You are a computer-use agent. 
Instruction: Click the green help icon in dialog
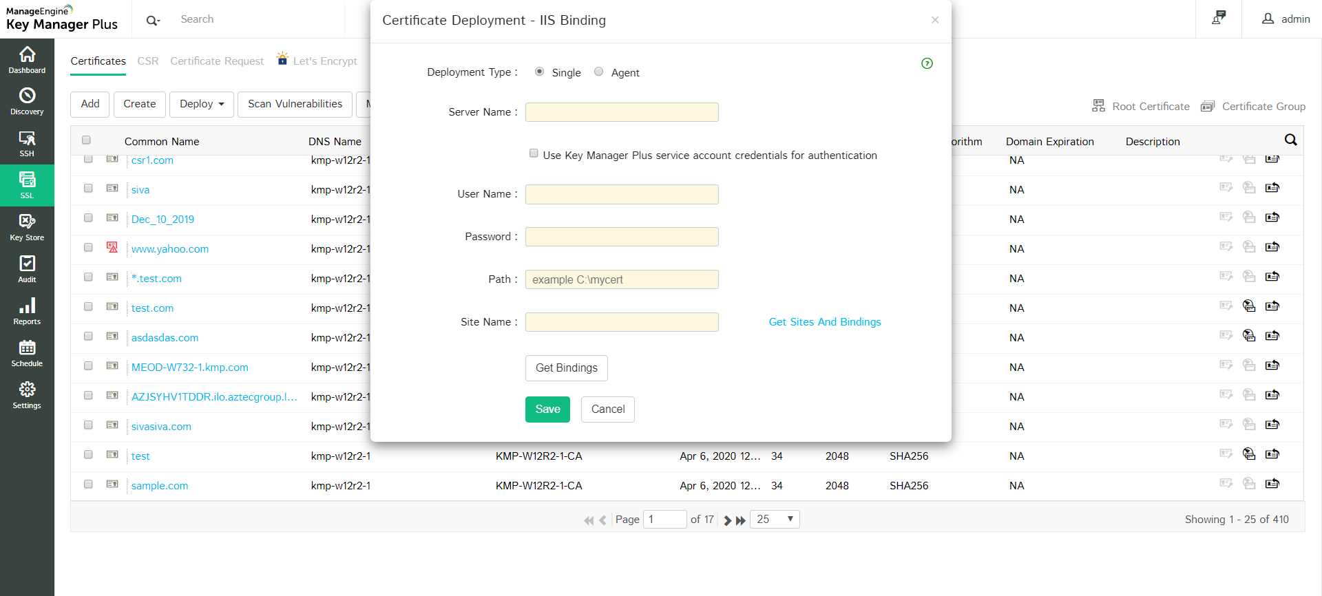tap(927, 63)
